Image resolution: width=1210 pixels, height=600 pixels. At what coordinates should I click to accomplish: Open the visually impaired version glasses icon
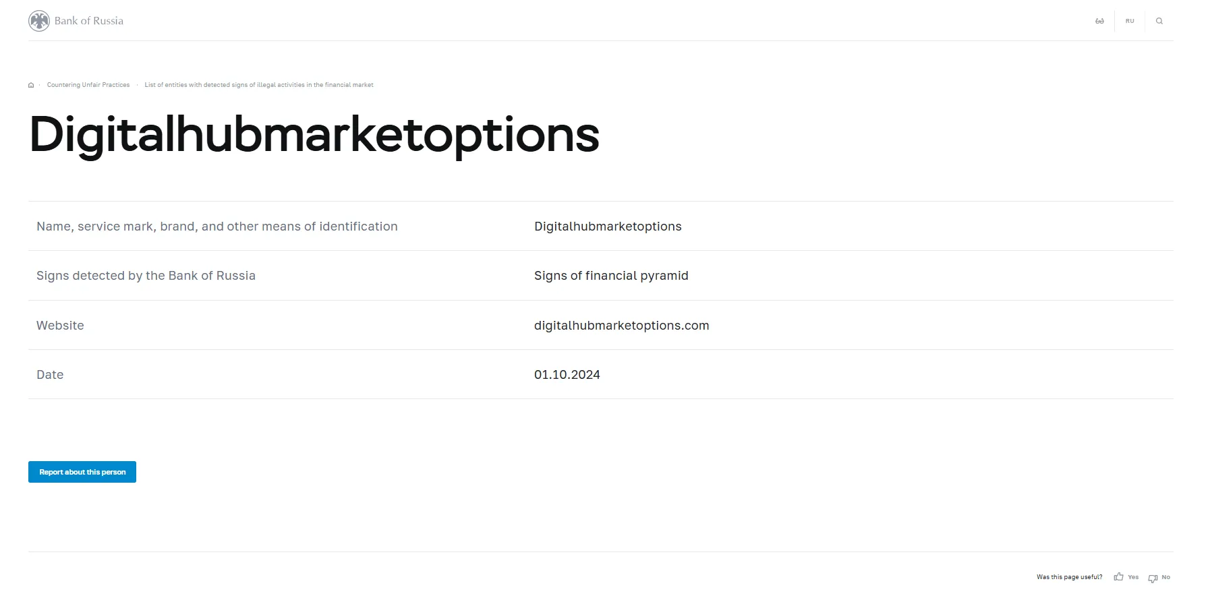(1099, 21)
